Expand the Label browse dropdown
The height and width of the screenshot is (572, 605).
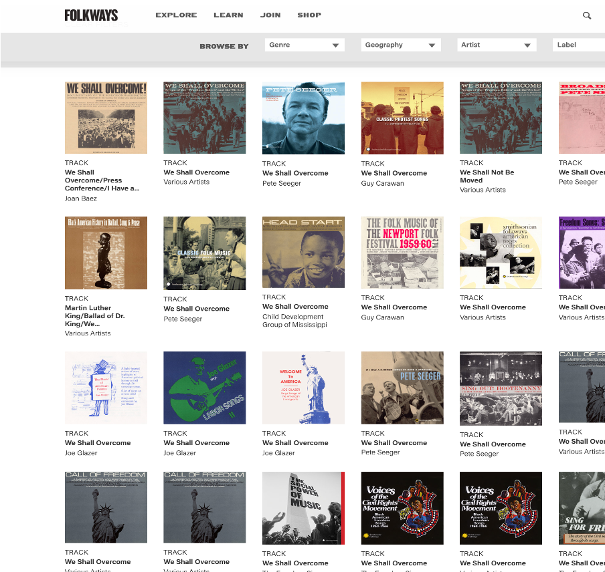click(x=579, y=45)
